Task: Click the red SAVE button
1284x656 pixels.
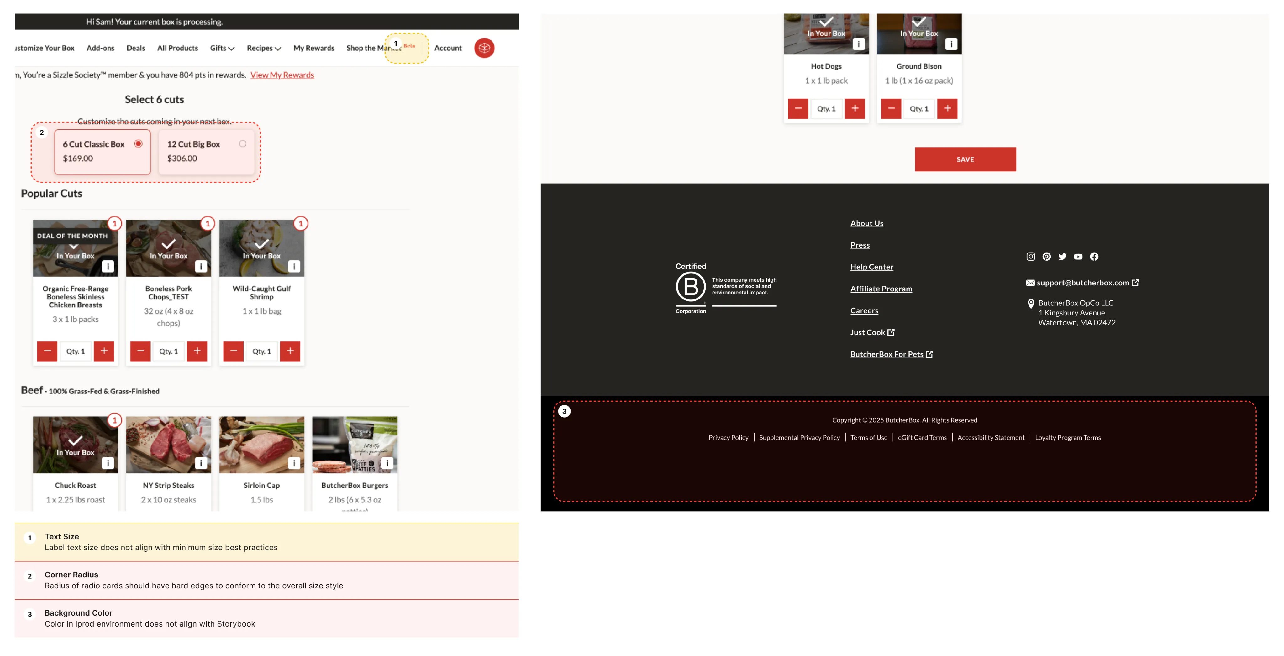Action: coord(966,159)
